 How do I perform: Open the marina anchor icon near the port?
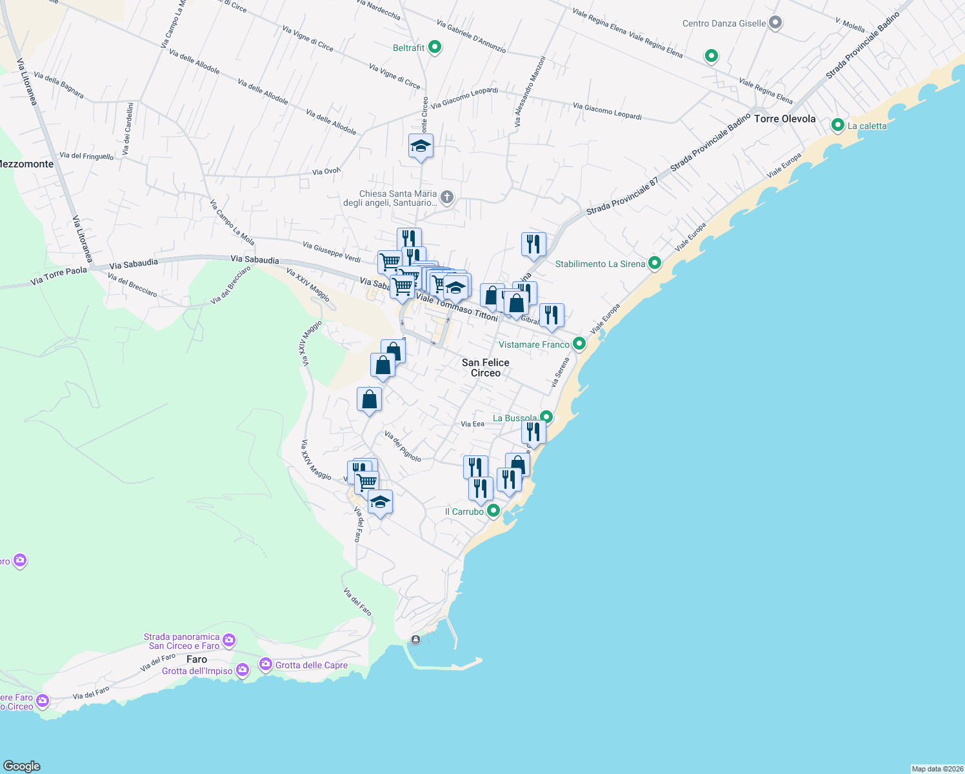click(x=415, y=639)
